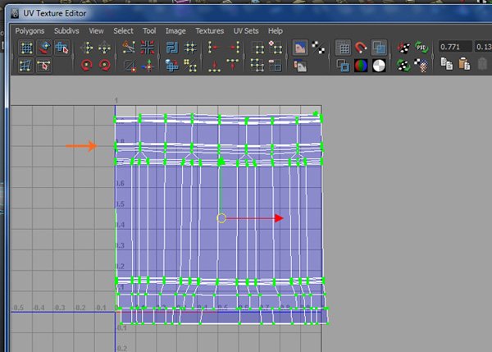The width and height of the screenshot is (492, 352).
Task: Pick the blue UV grid icon with red cursor
Action: (x=61, y=48)
